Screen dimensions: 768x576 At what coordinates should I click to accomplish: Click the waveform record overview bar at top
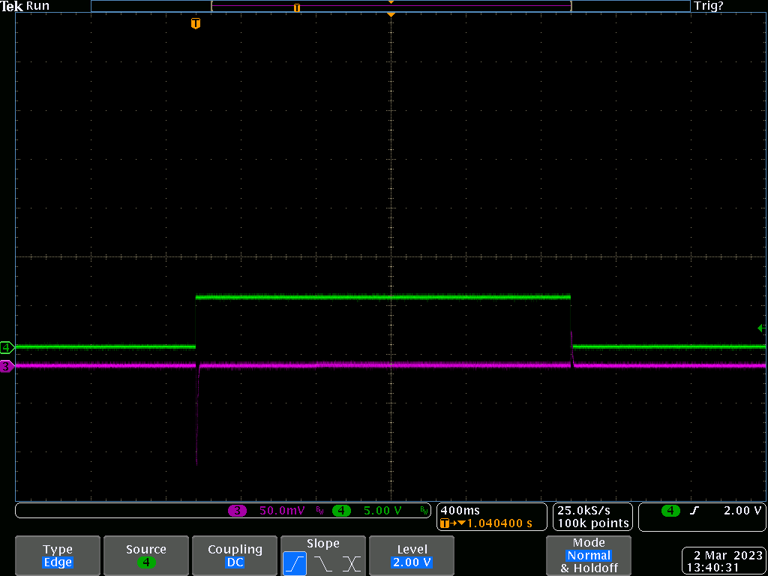point(390,7)
